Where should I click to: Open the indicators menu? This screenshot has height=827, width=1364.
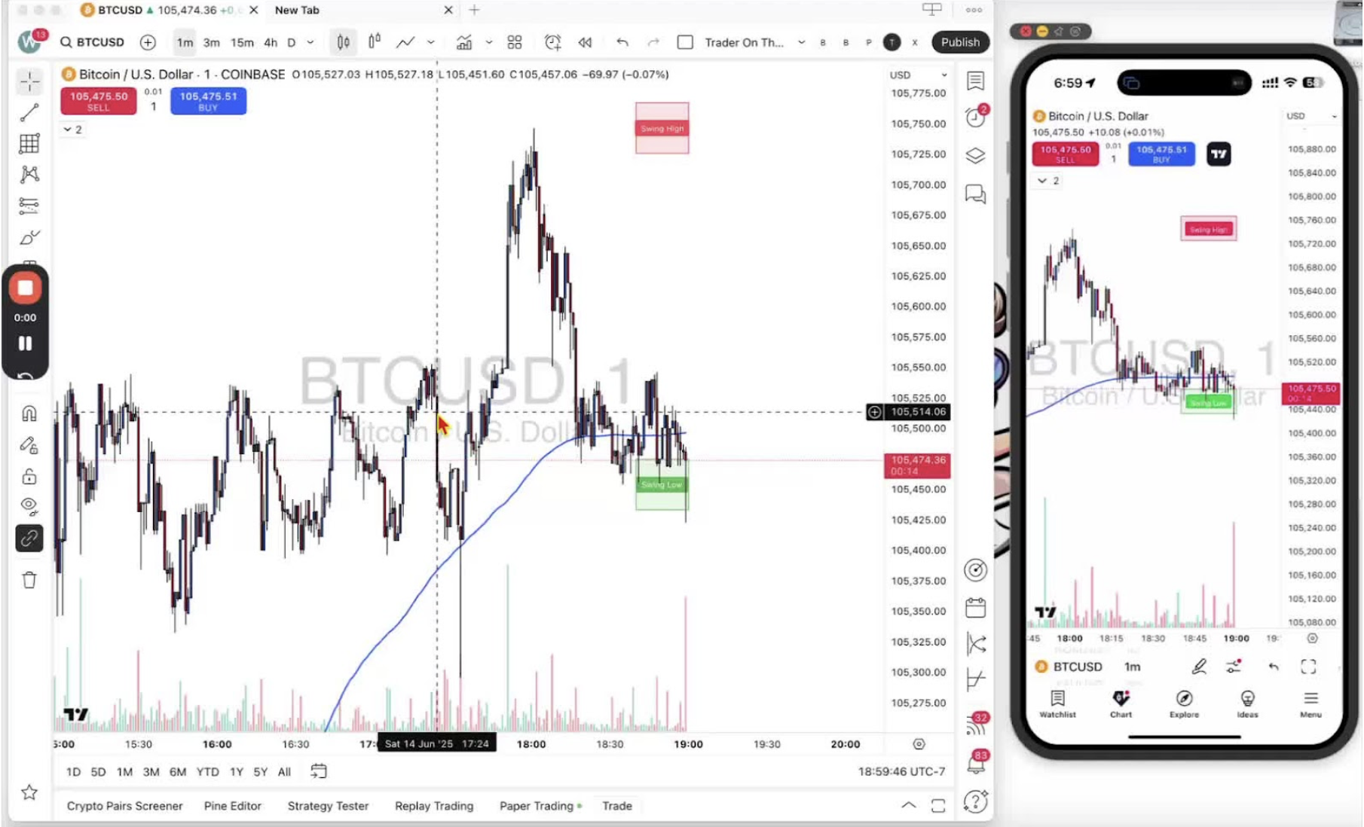tap(464, 42)
